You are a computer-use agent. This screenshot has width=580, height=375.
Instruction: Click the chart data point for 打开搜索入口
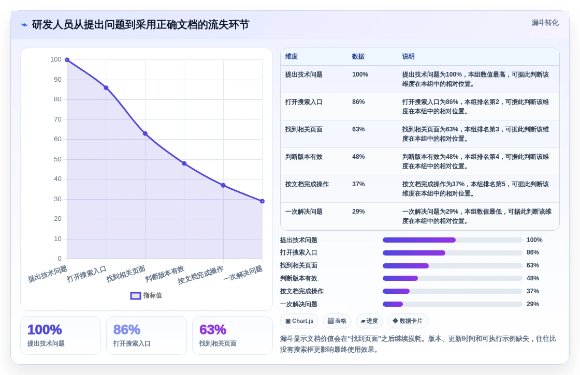pyautogui.click(x=106, y=88)
